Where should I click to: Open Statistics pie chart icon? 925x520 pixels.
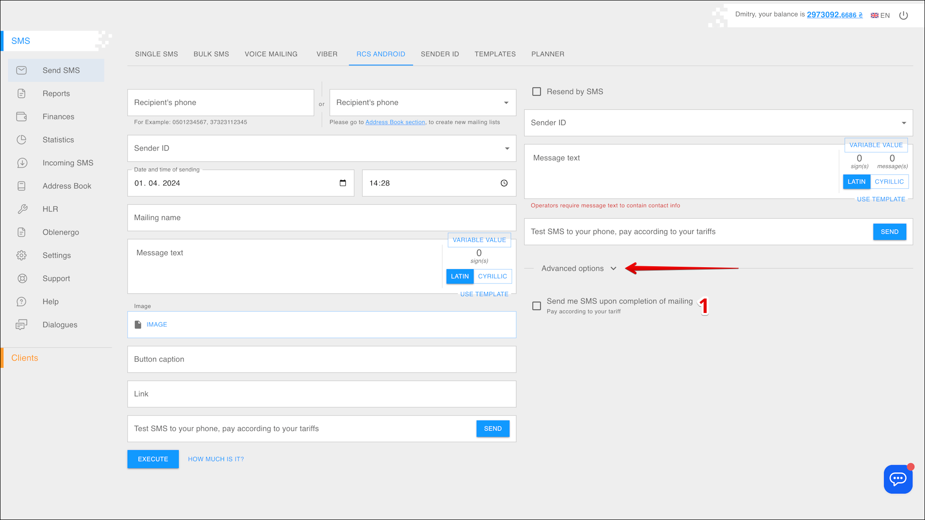tap(22, 140)
